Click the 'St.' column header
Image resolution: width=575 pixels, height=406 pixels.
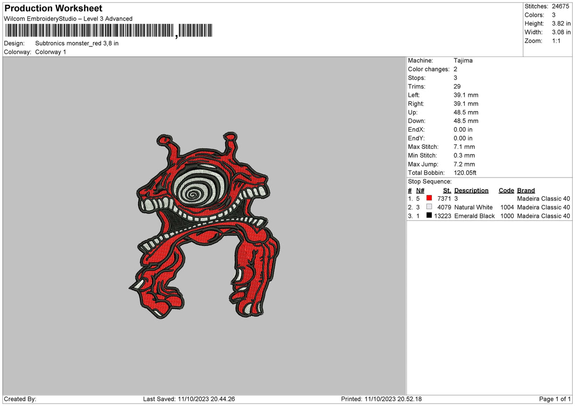(447, 190)
